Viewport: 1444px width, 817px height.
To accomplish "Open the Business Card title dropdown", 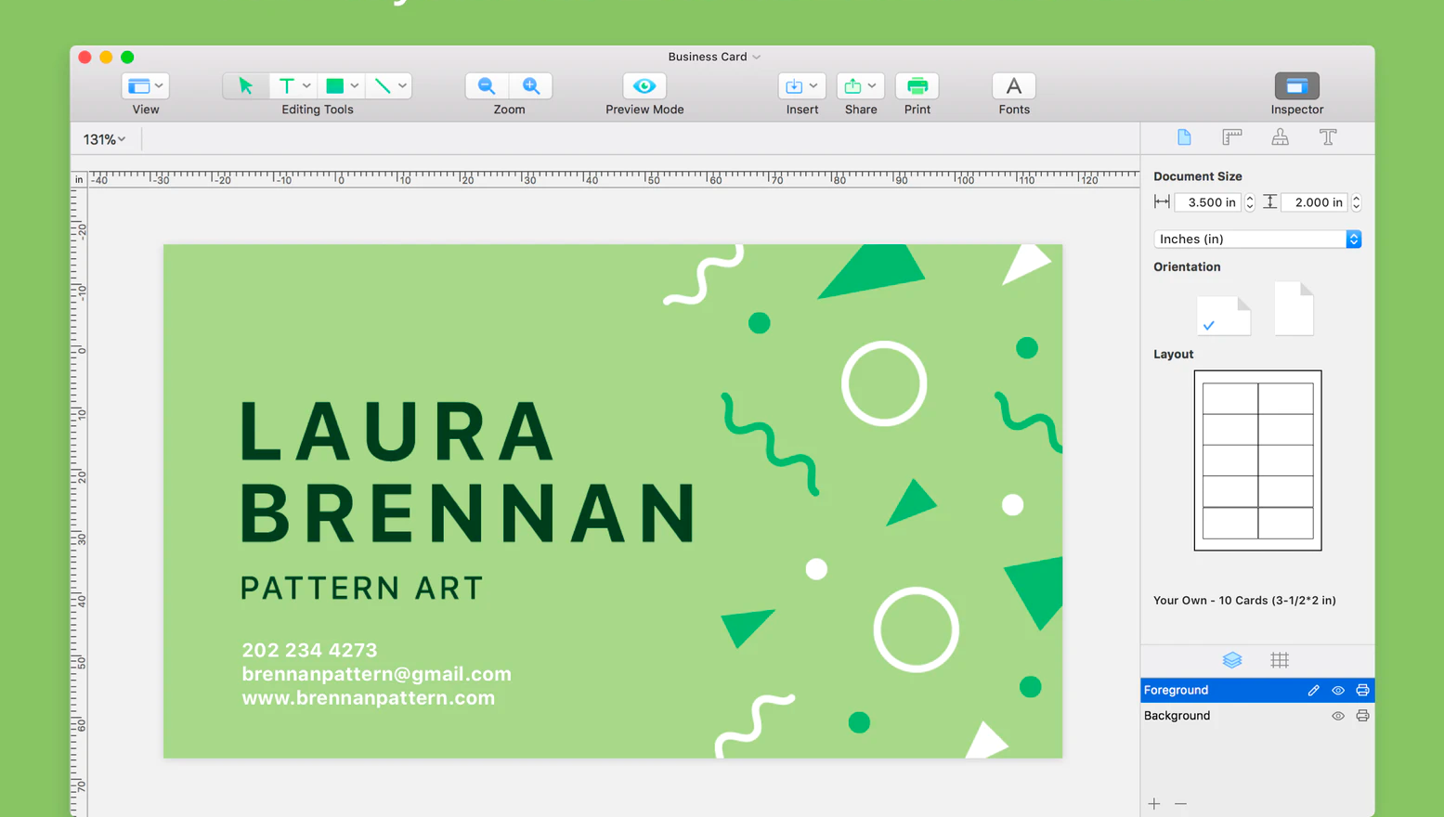I will click(714, 57).
